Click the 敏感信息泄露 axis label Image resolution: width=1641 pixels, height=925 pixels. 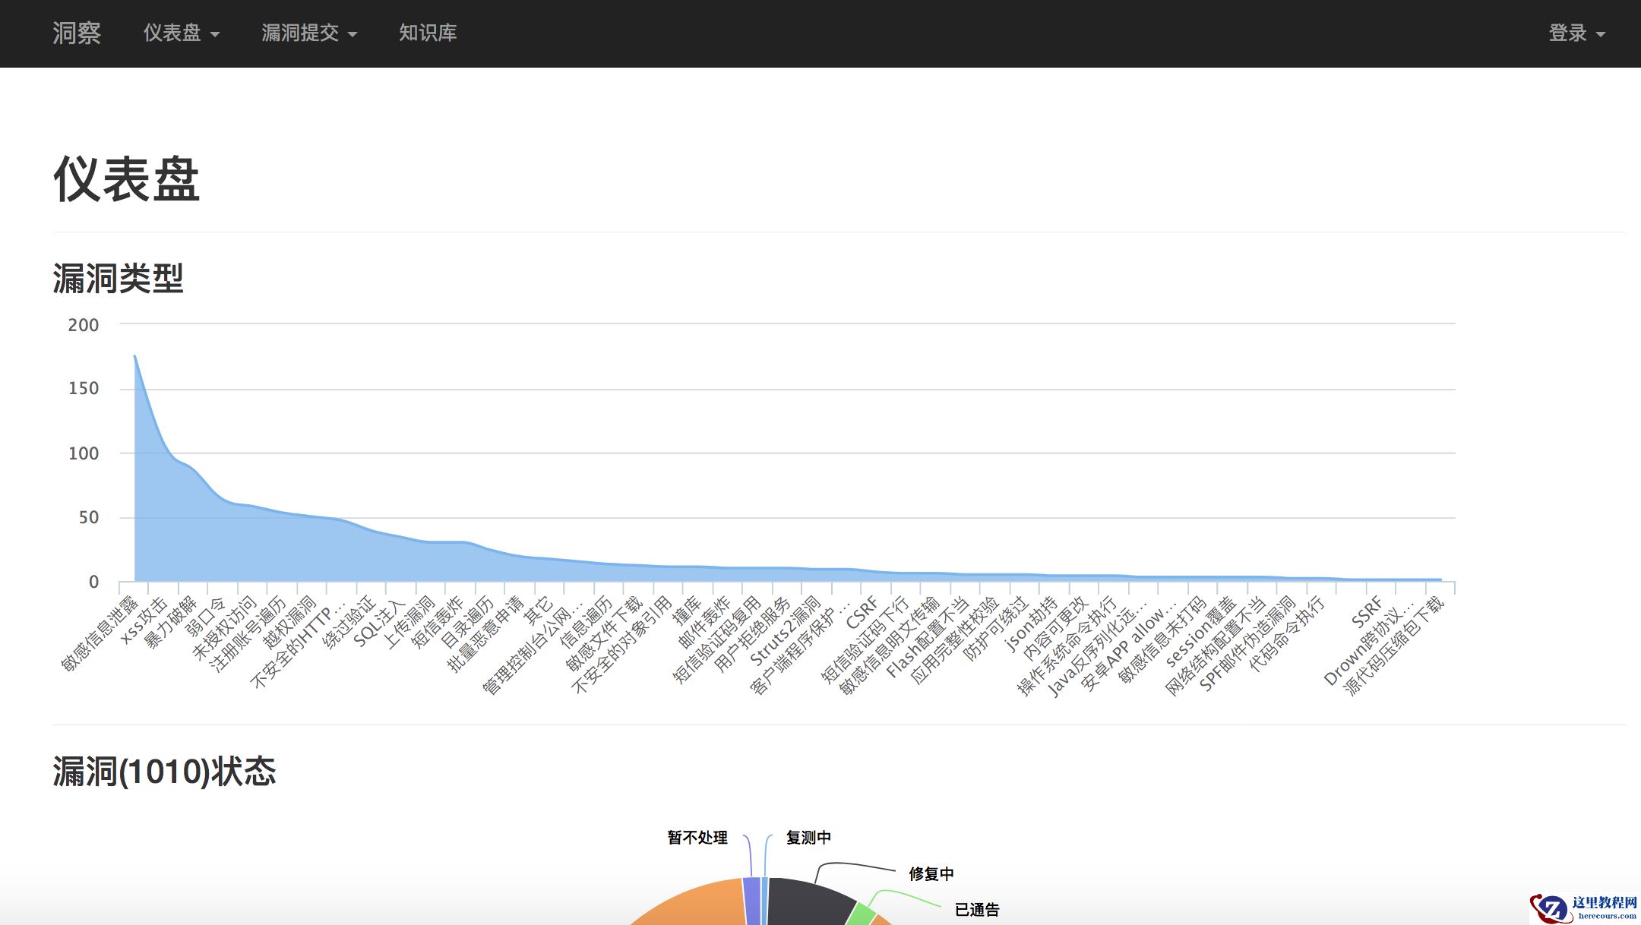(100, 635)
